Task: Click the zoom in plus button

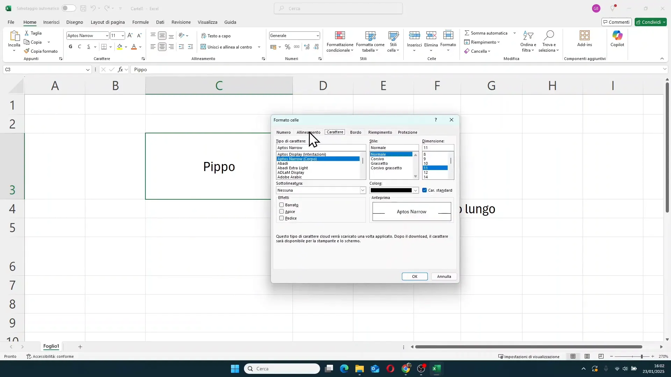Action: (652, 356)
